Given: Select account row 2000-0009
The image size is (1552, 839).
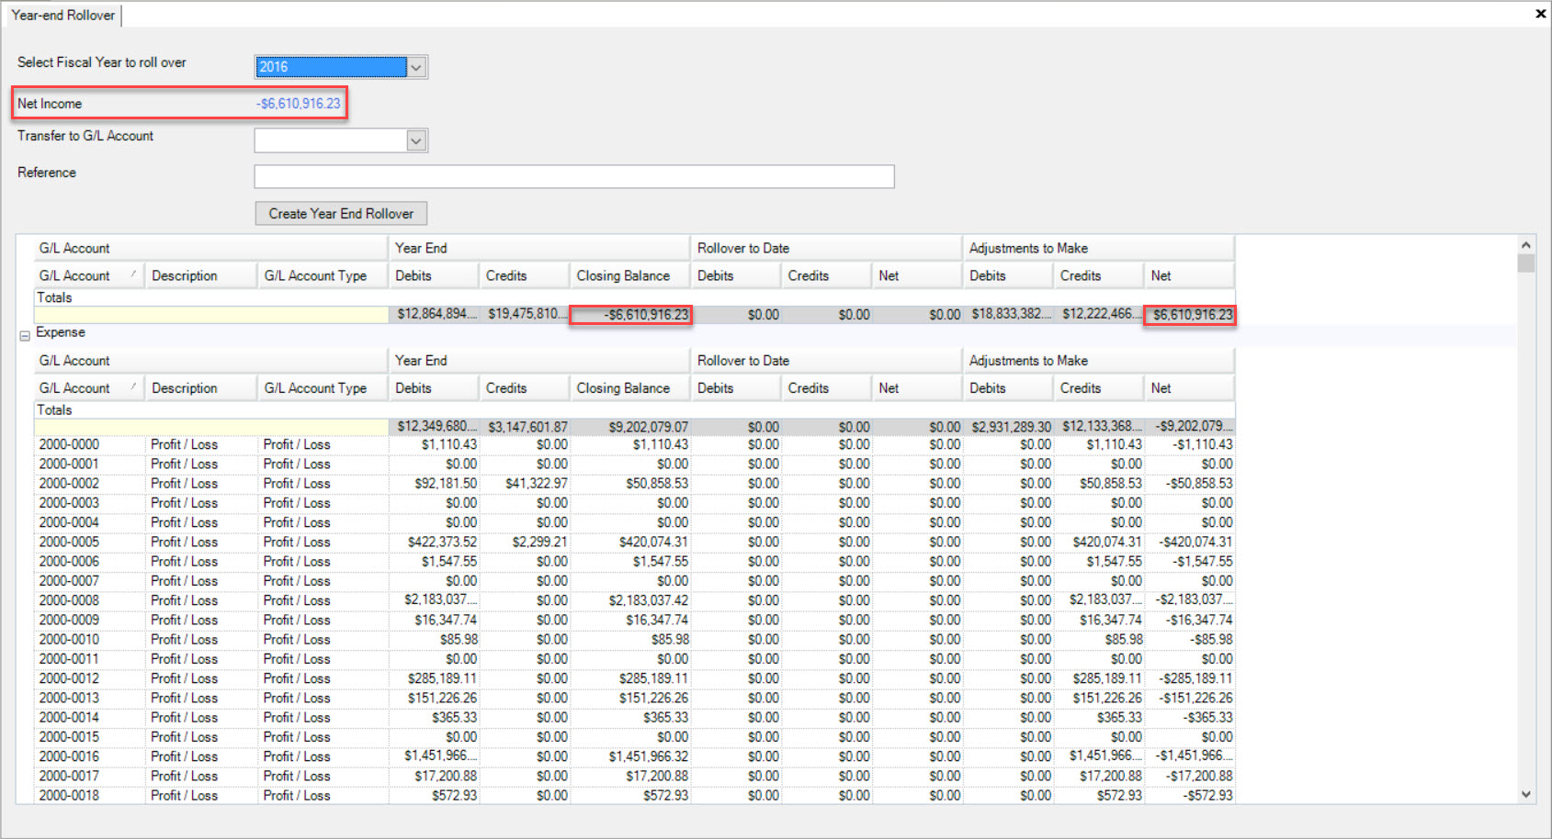Looking at the screenshot, I should pos(634,620).
